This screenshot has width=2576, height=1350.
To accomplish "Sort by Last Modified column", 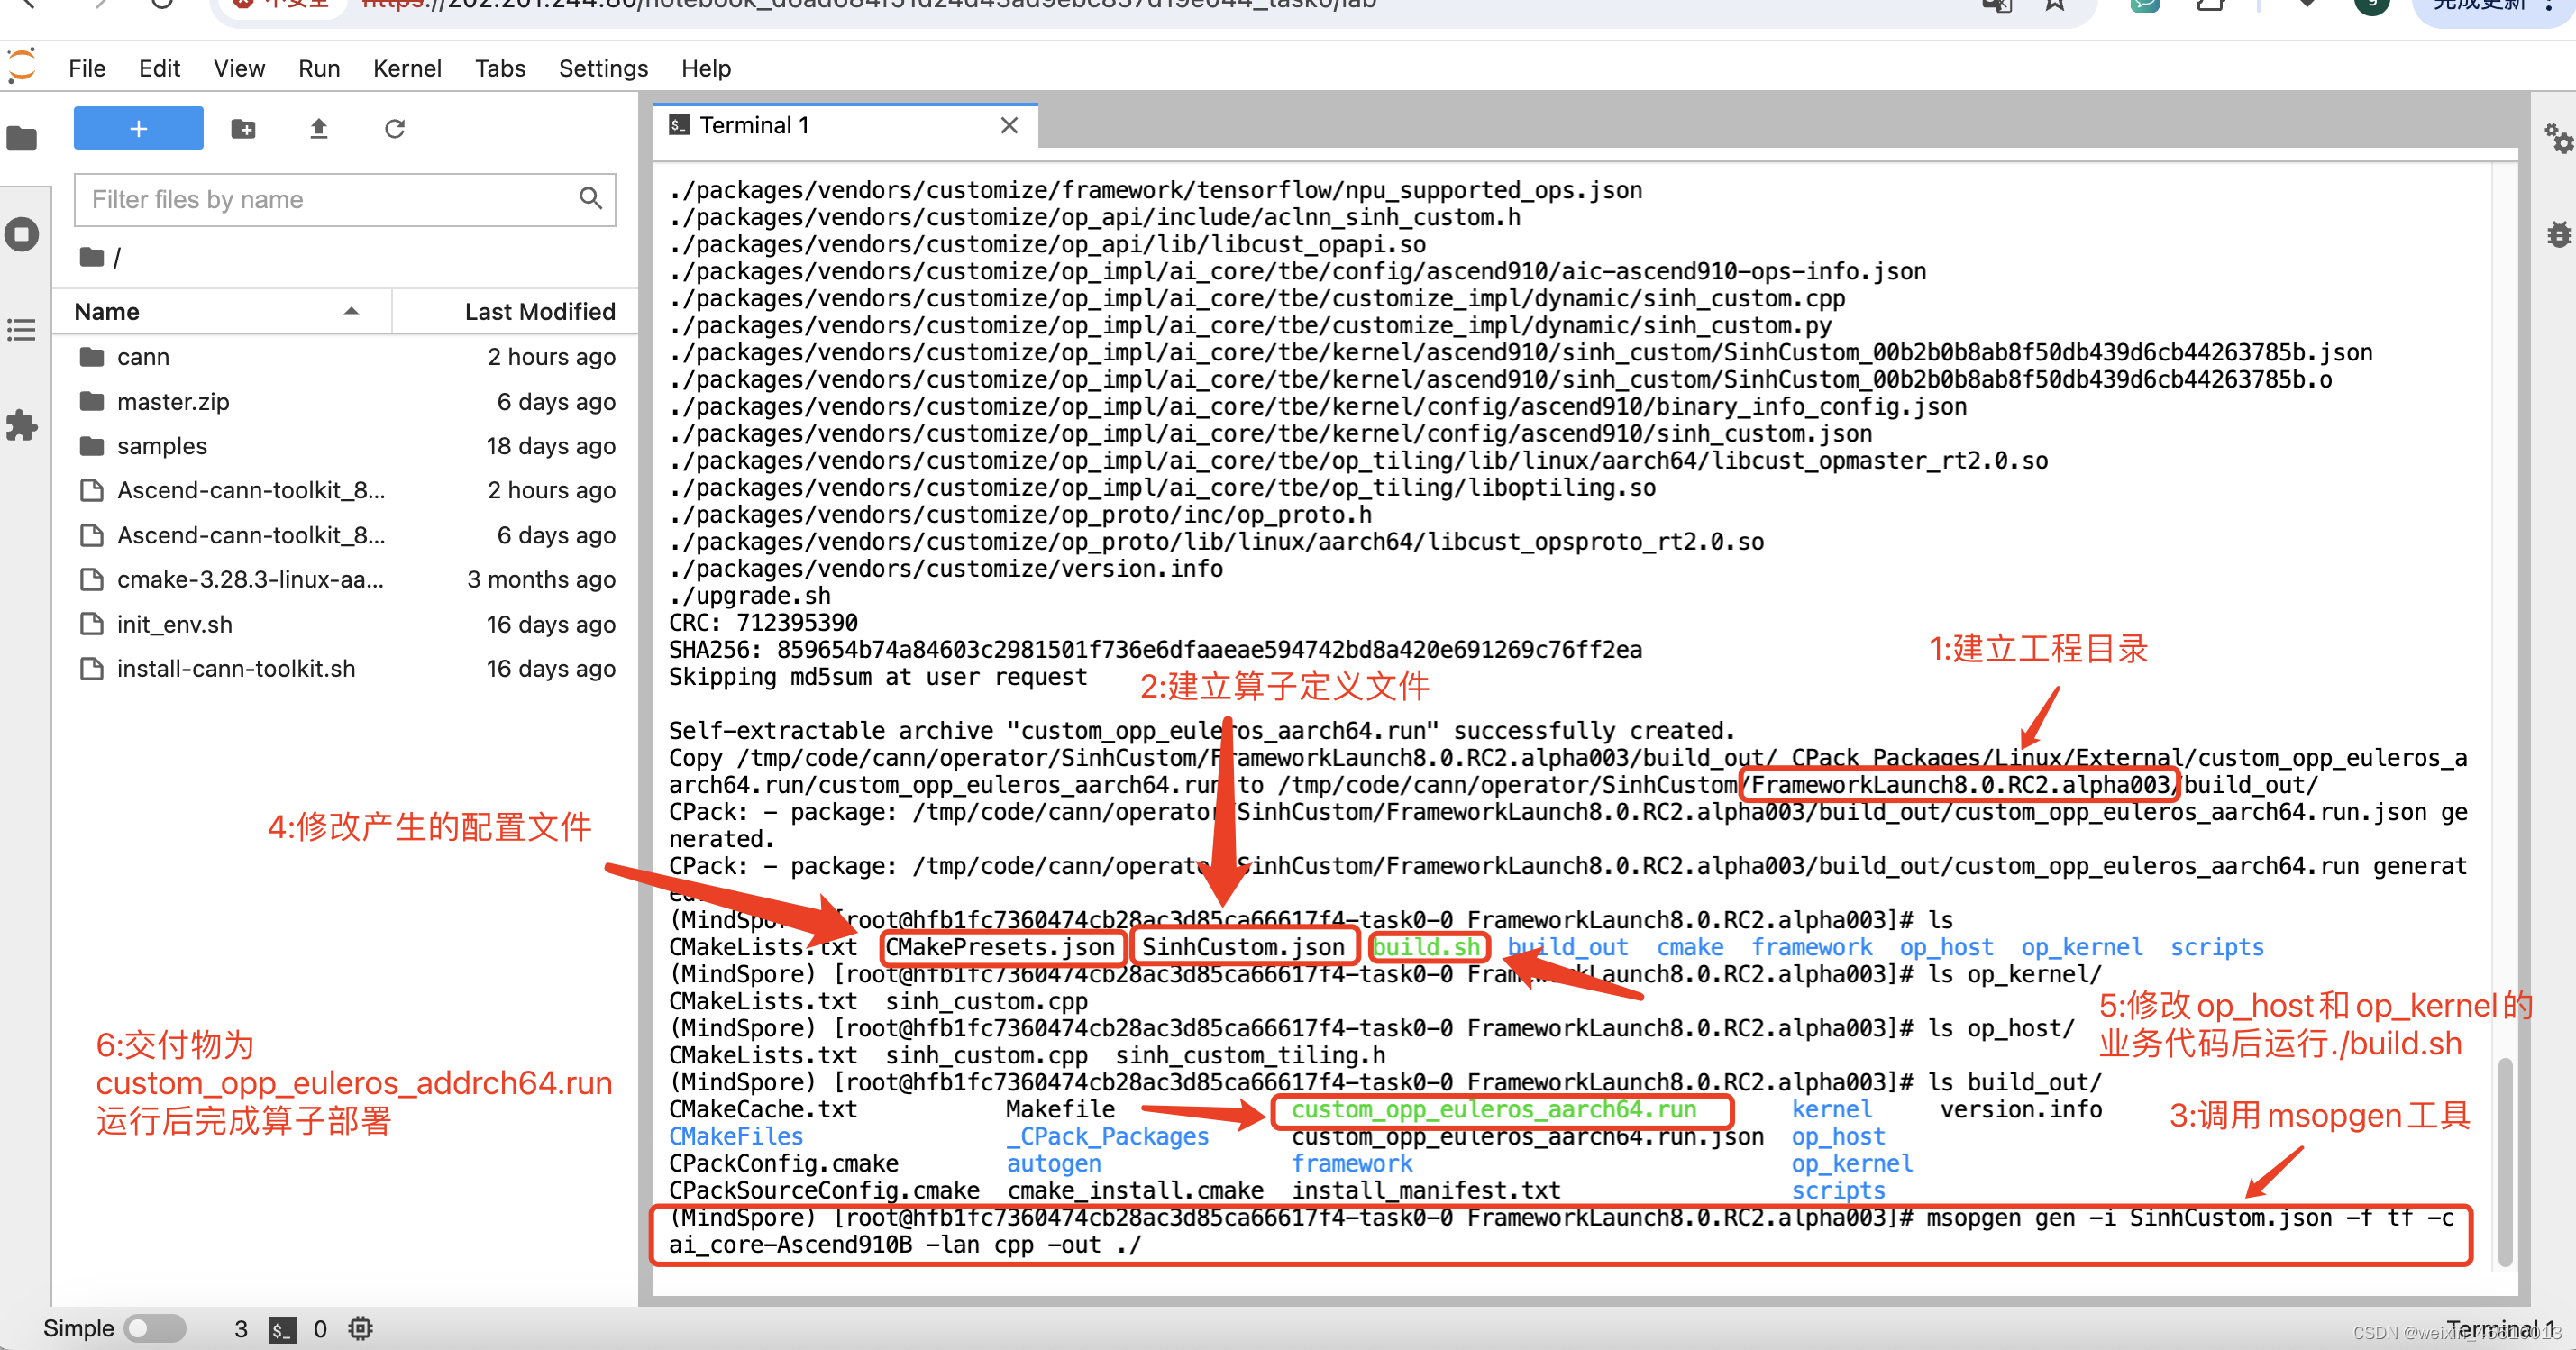I will point(539,311).
